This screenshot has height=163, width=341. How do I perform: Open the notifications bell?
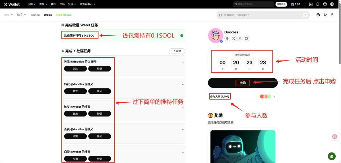click(x=318, y=4)
